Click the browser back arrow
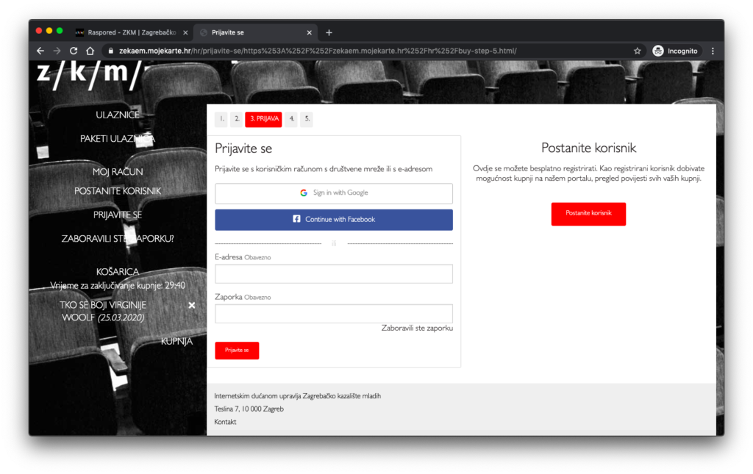 (40, 51)
